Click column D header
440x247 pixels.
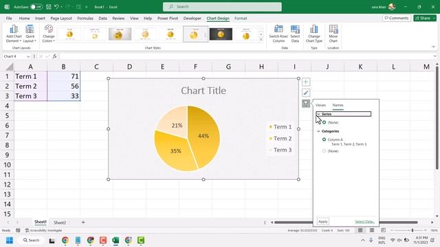point(129,67)
